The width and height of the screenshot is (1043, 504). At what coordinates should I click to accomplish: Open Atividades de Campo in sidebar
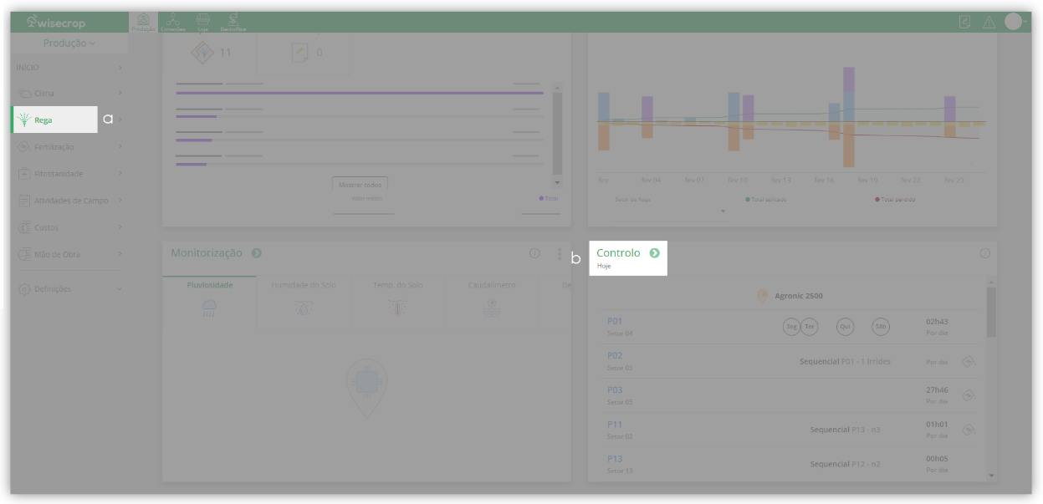pyautogui.click(x=69, y=200)
